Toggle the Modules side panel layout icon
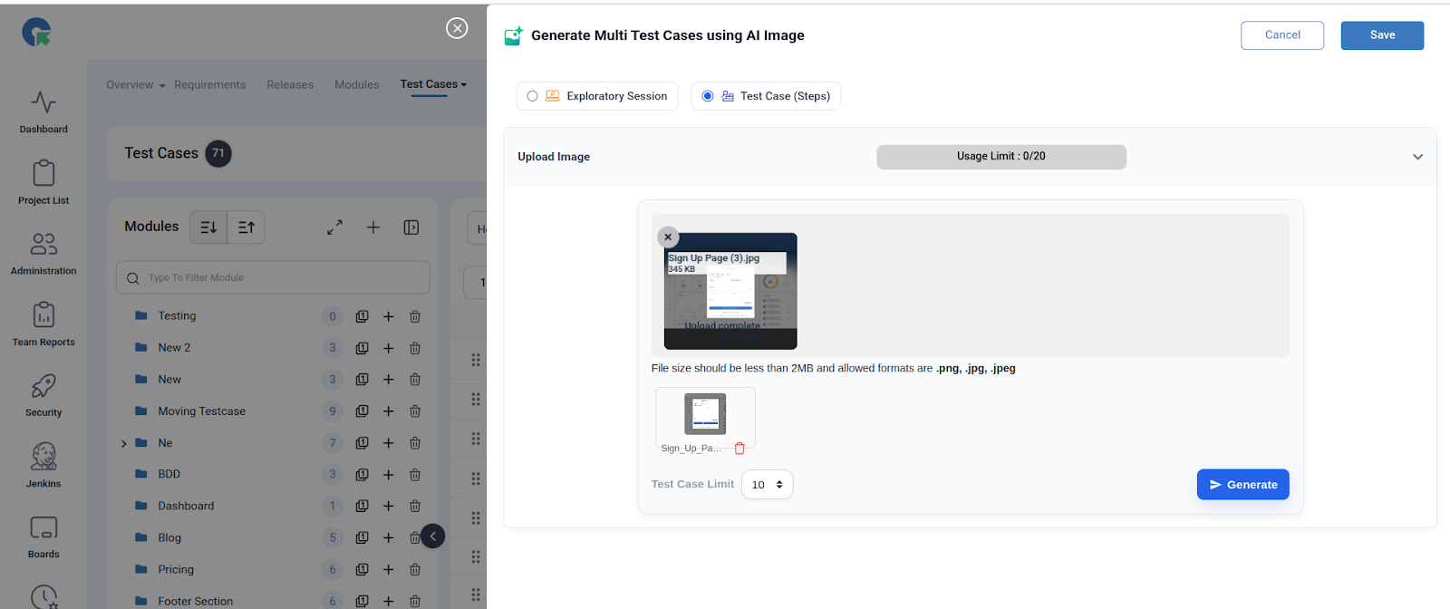1450x609 pixels. tap(411, 227)
